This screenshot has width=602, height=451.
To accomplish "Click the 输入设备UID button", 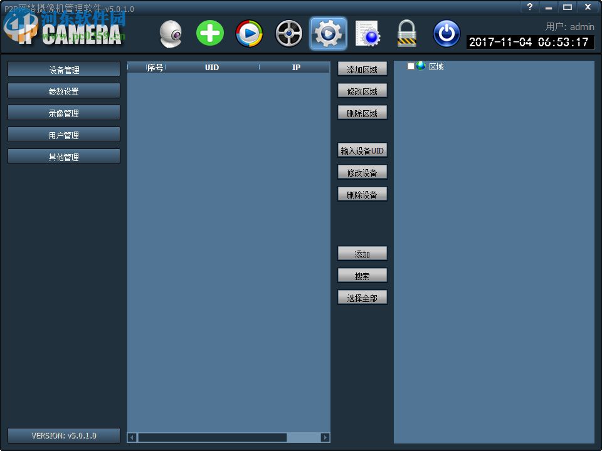I will click(x=362, y=150).
